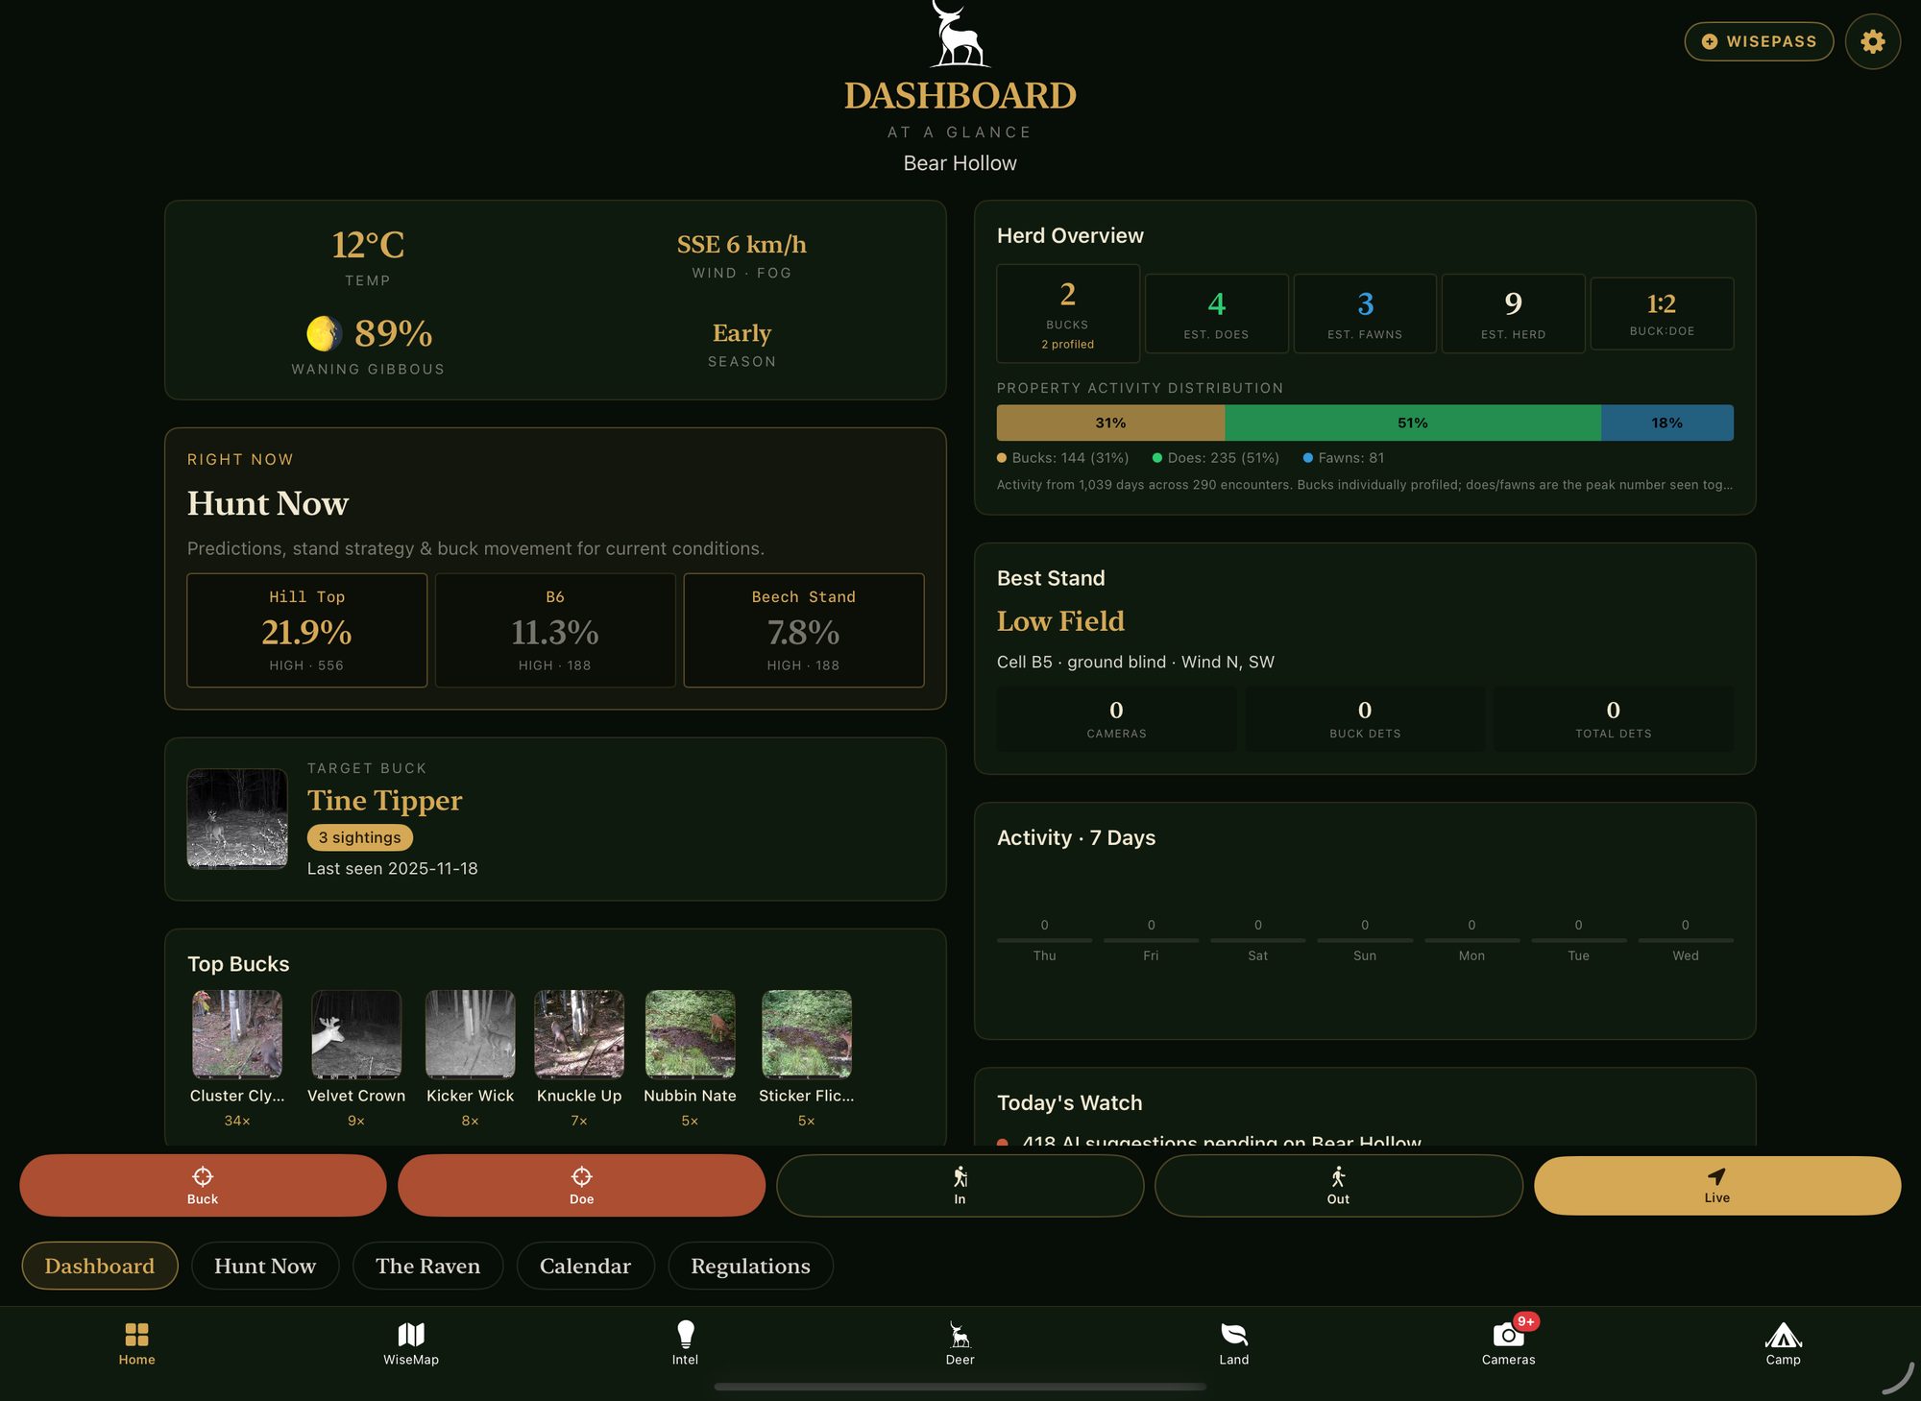Open the Beech Stand 7.8% prediction card
Image resolution: width=1921 pixels, height=1401 pixels.
803,630
